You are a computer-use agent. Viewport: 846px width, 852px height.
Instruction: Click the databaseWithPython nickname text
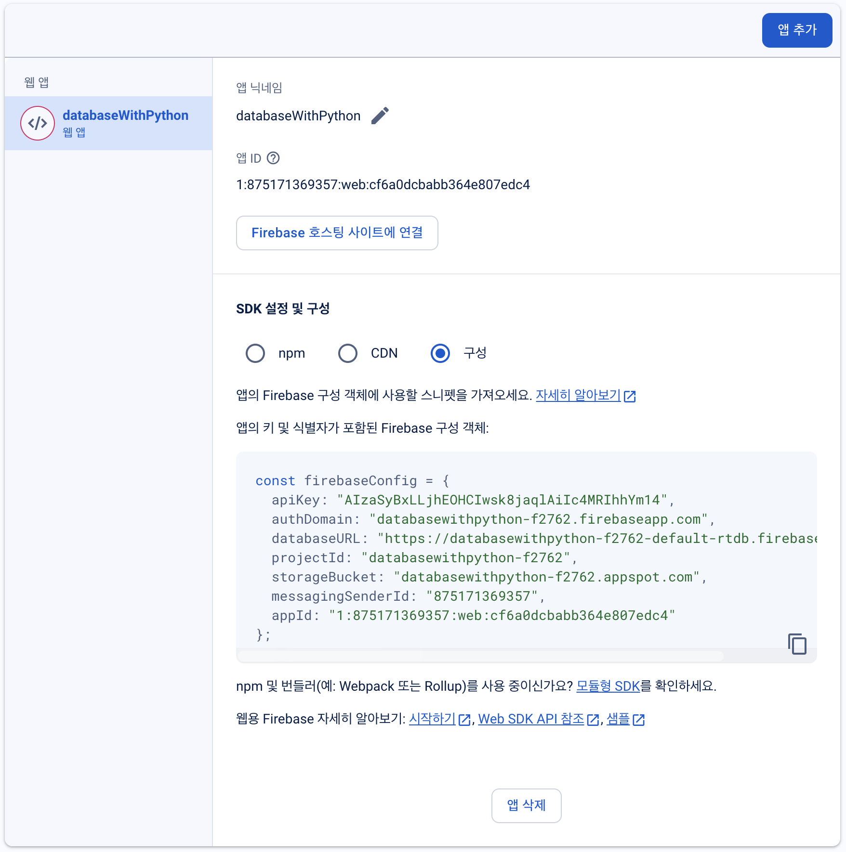(x=298, y=116)
